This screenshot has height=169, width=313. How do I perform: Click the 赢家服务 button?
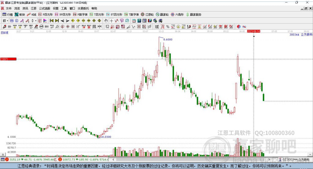(194, 15)
